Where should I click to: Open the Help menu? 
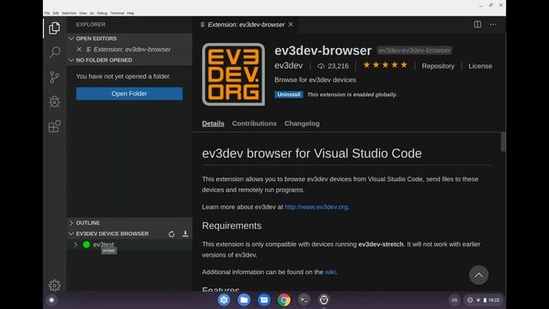click(130, 13)
